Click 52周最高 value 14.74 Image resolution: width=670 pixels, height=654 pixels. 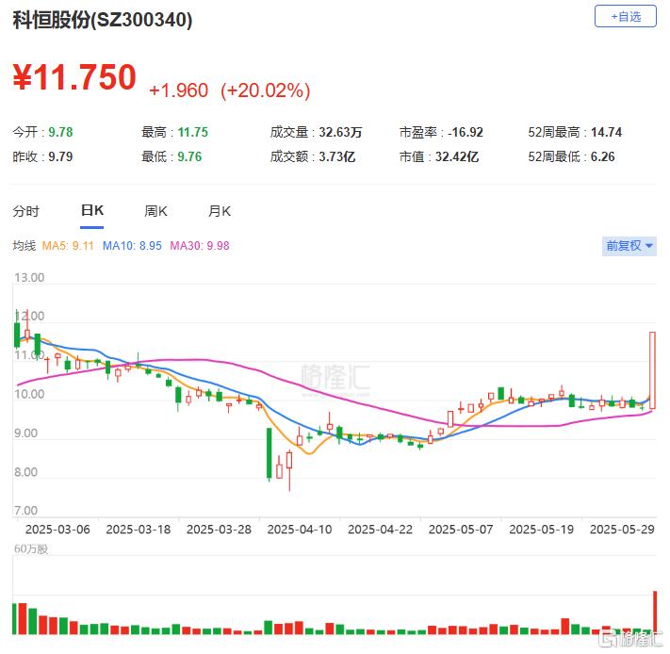pyautogui.click(x=606, y=132)
